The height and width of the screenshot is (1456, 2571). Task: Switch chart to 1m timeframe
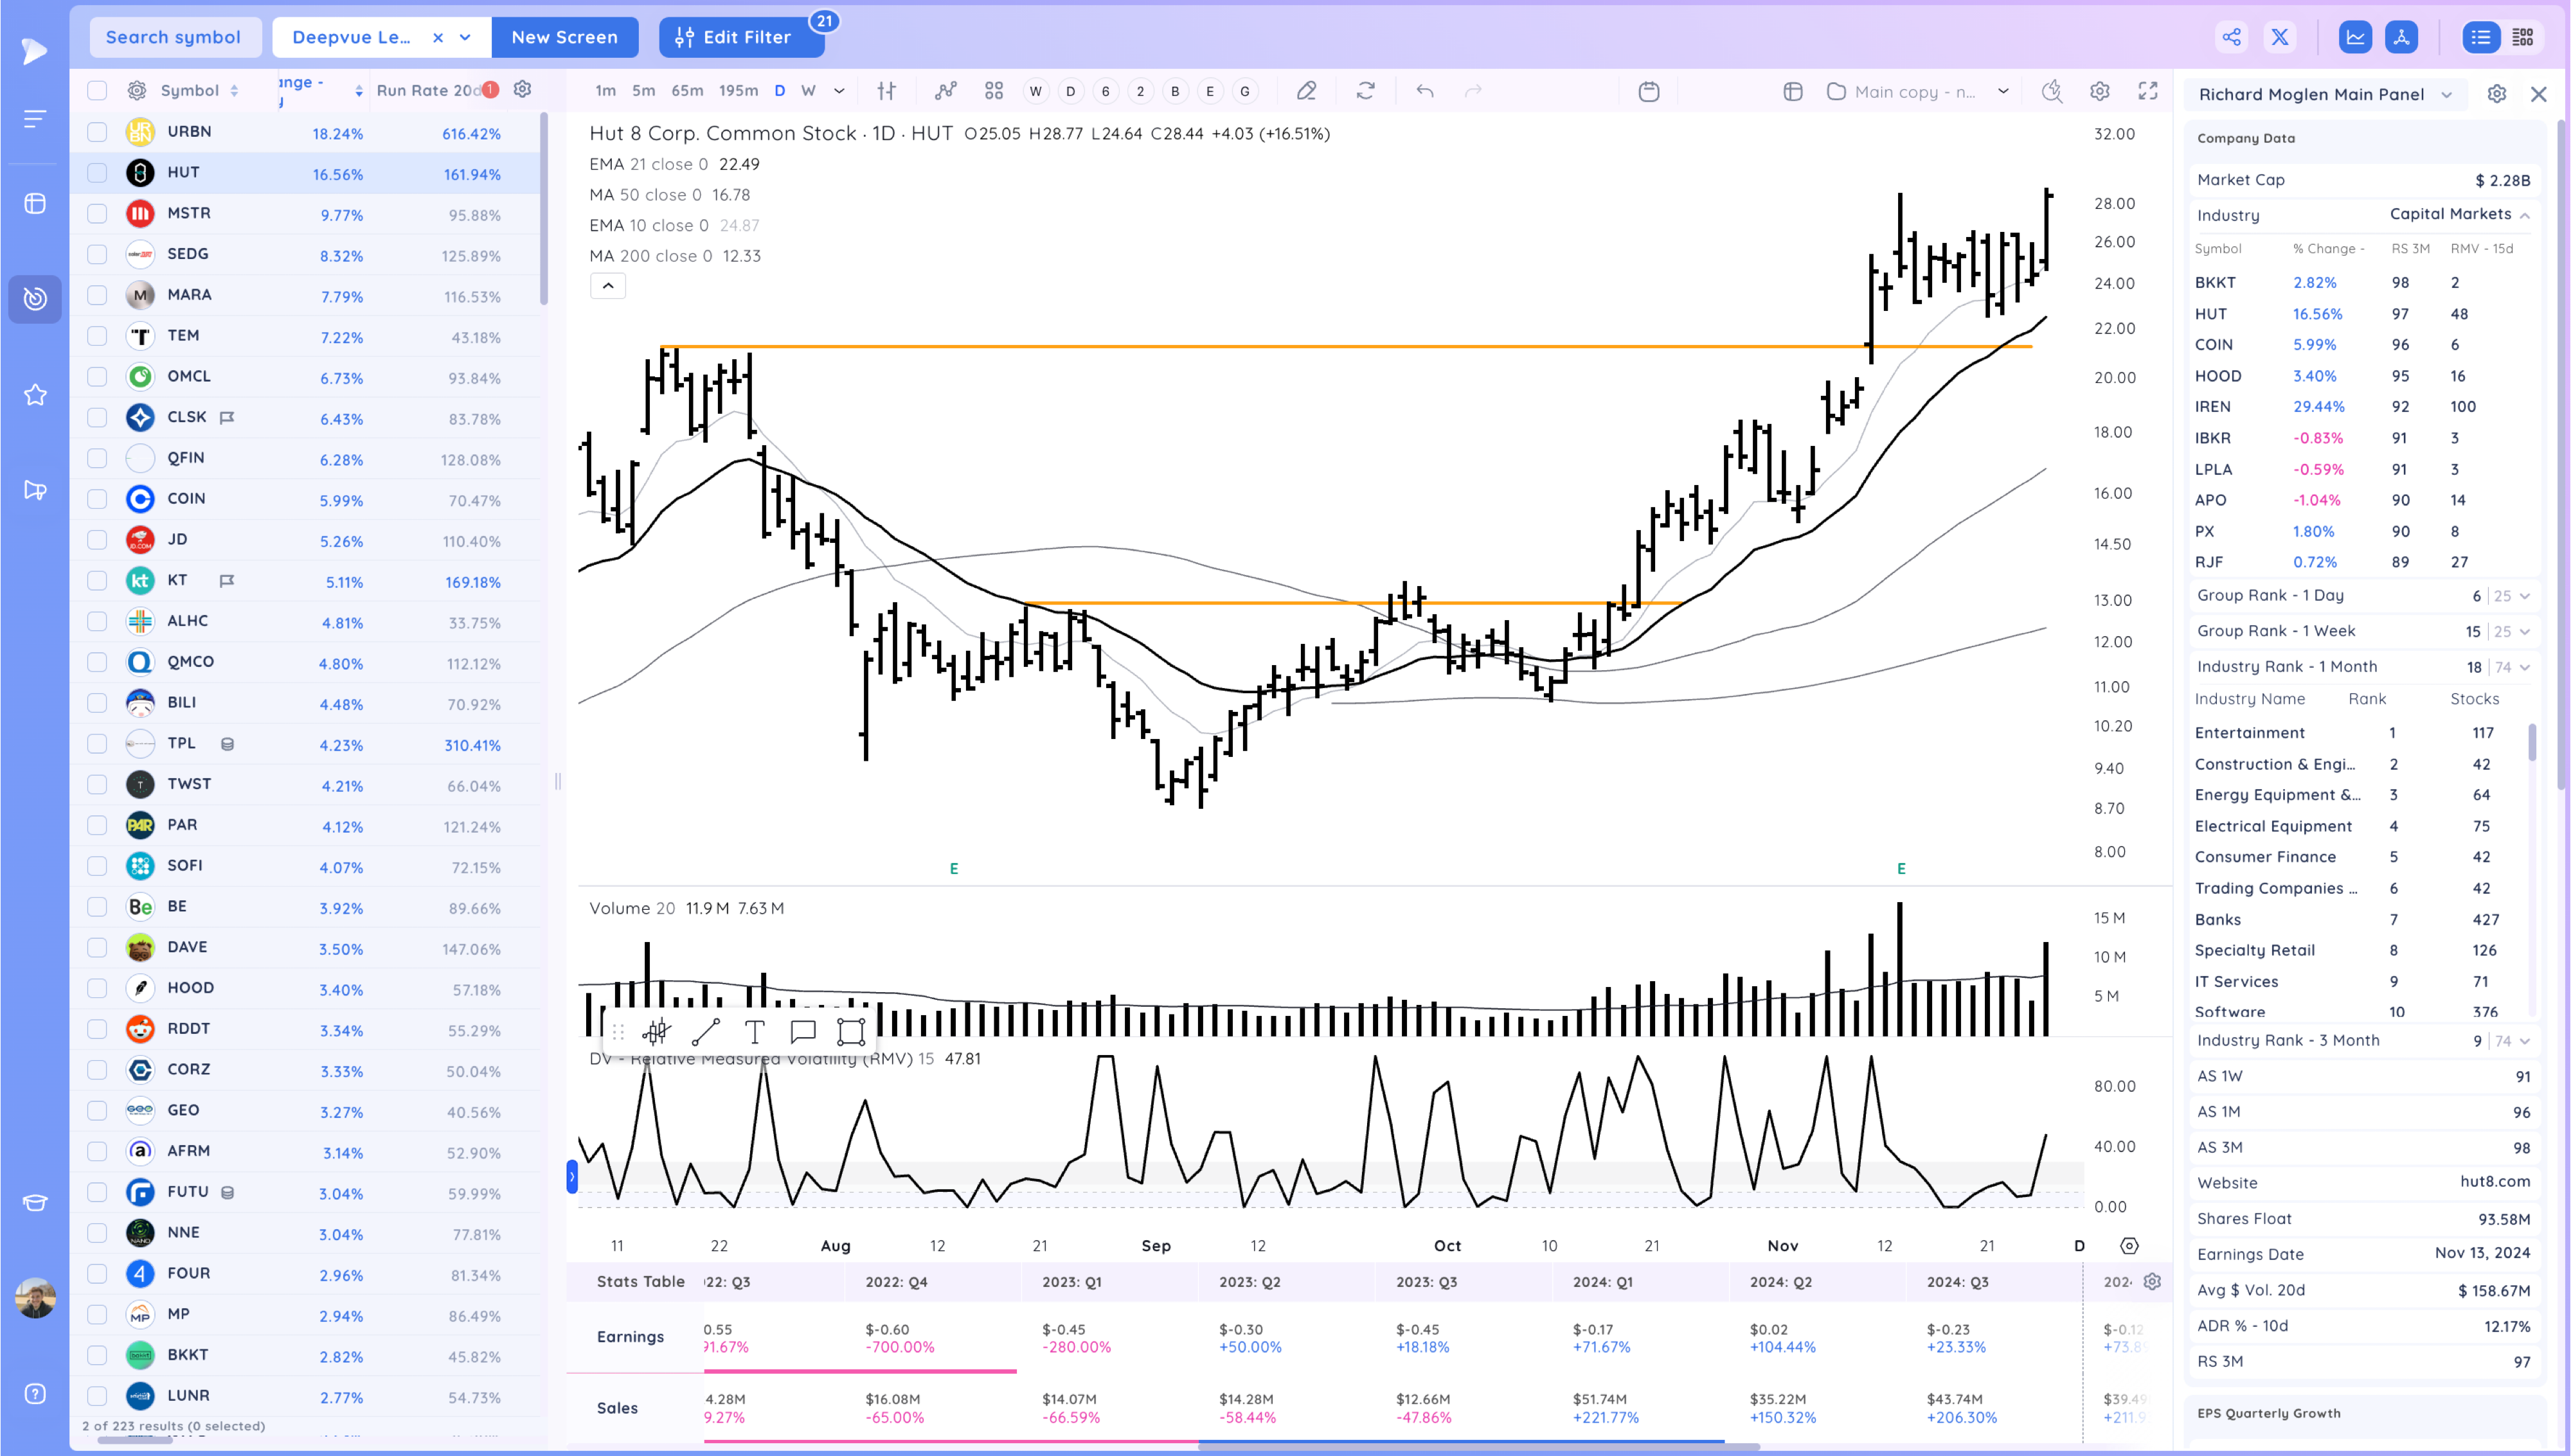pos(605,91)
